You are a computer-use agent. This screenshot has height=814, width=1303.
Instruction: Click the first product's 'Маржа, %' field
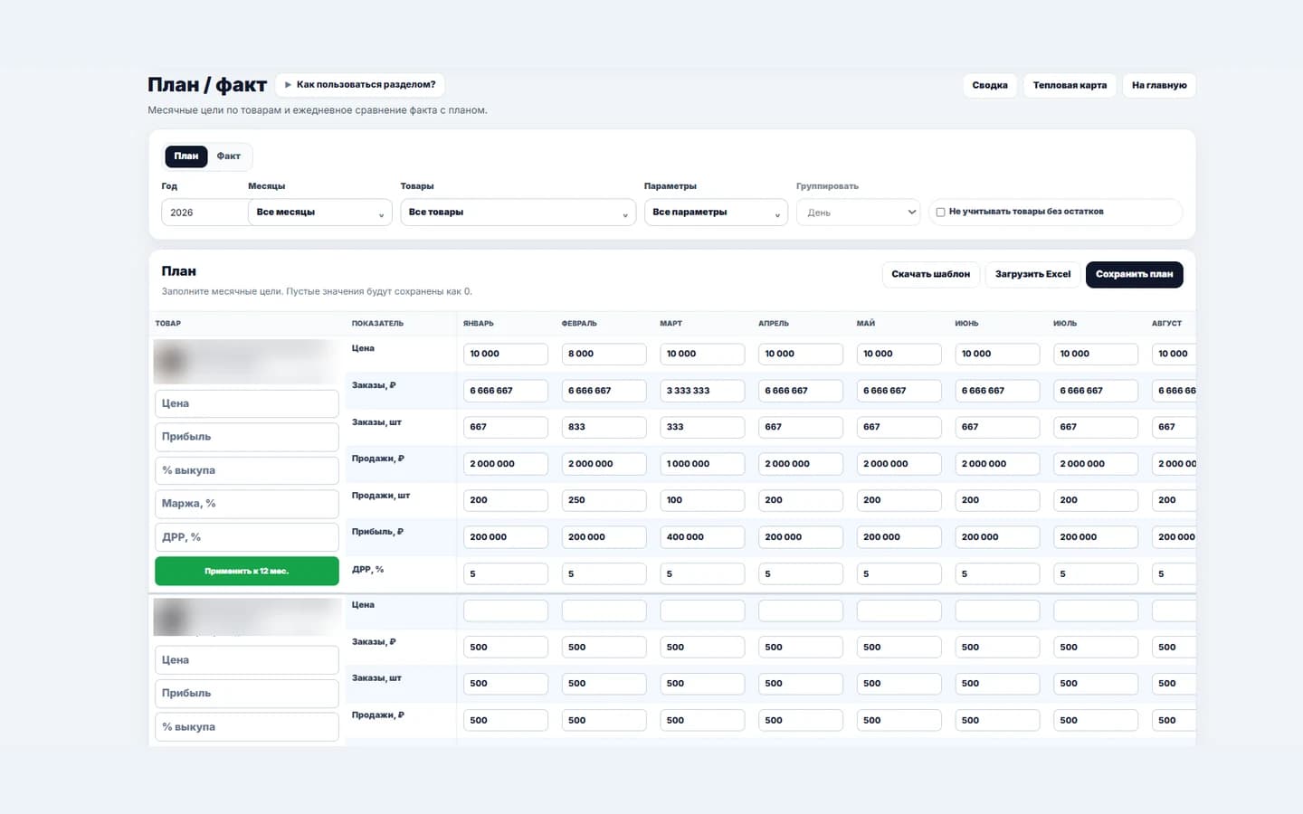tap(247, 504)
